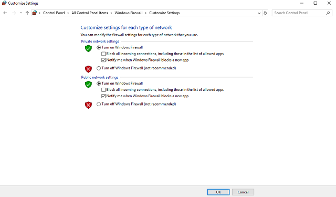Screen dimensions: 336x197
Task: Expand chevron before Control Panel breadcrumb
Action: pos(40,13)
